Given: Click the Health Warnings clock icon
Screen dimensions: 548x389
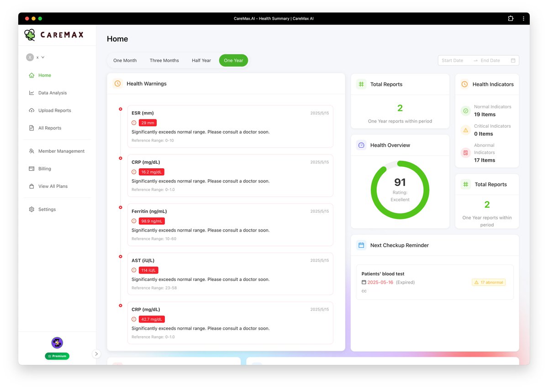Looking at the screenshot, I should pyautogui.click(x=117, y=83).
